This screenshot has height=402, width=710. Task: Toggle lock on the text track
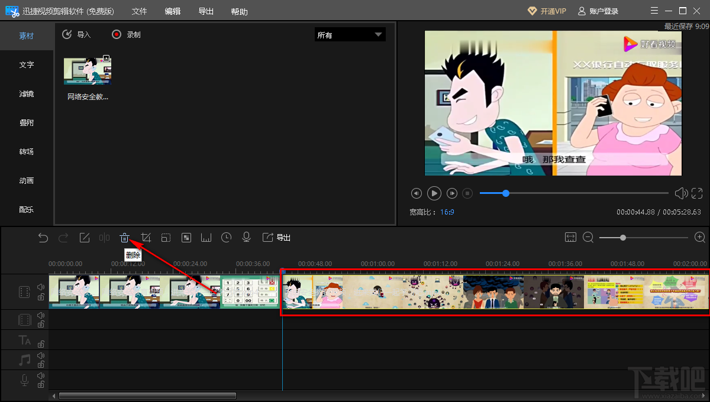point(41,344)
